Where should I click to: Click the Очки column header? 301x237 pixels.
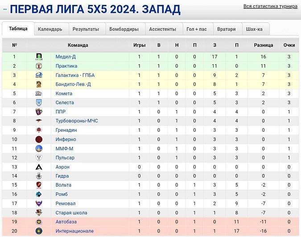pos(289,45)
